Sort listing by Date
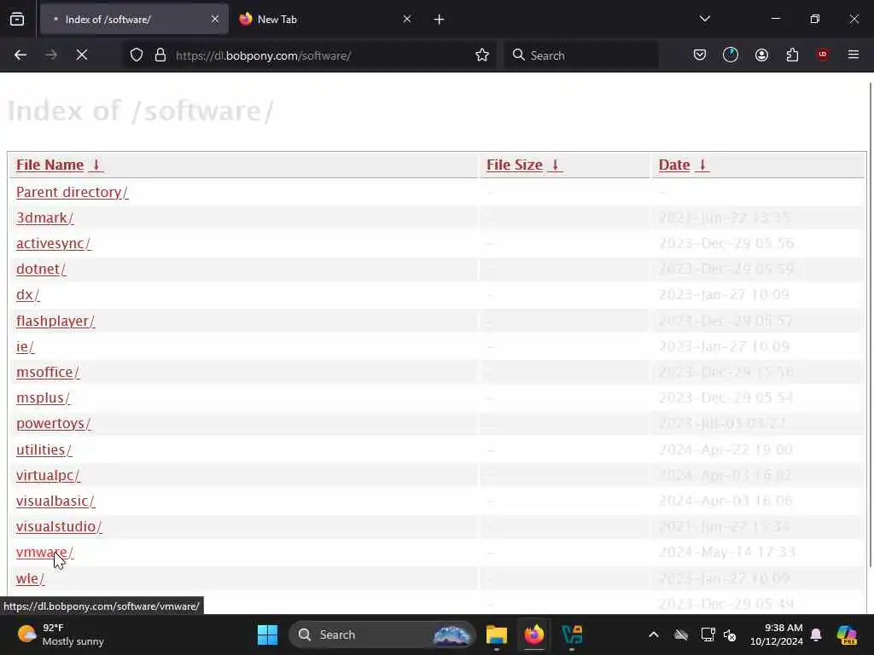Image resolution: width=874 pixels, height=655 pixels. (x=674, y=165)
